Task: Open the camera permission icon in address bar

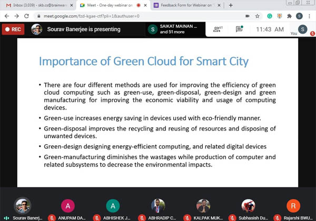Action: [248, 16]
